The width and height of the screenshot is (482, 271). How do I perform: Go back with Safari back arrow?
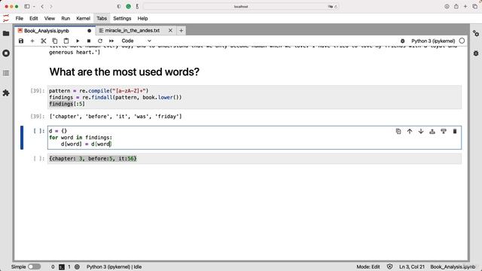point(42,7)
